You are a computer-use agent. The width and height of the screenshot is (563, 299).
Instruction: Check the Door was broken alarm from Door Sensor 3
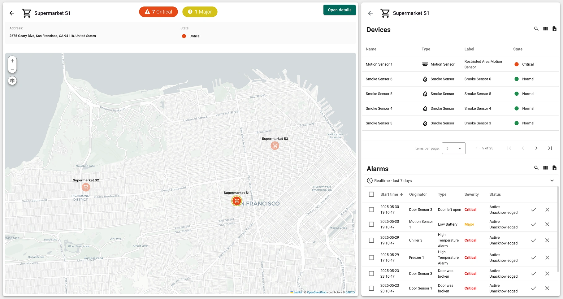tap(371, 274)
